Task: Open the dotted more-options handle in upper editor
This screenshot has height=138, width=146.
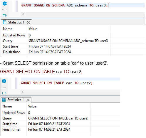Action: [4, 10]
